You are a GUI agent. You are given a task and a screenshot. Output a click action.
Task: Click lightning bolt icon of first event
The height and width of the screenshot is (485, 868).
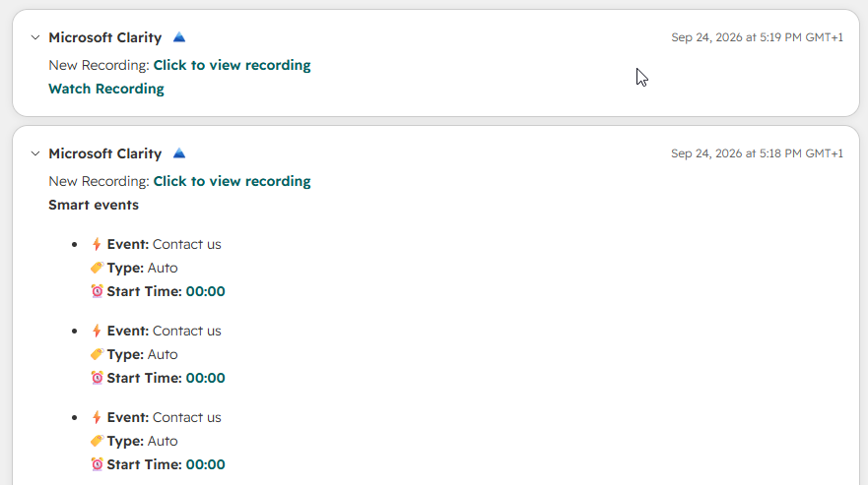pyautogui.click(x=97, y=244)
